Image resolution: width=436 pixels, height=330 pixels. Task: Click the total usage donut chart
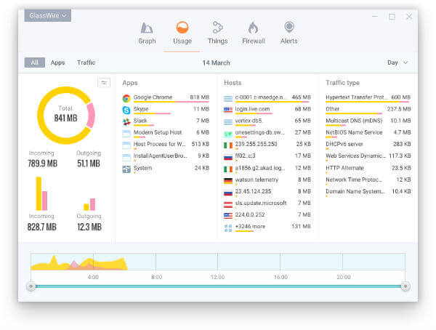tap(66, 115)
